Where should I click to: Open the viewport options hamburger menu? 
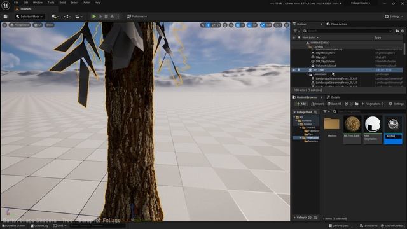(4, 25)
